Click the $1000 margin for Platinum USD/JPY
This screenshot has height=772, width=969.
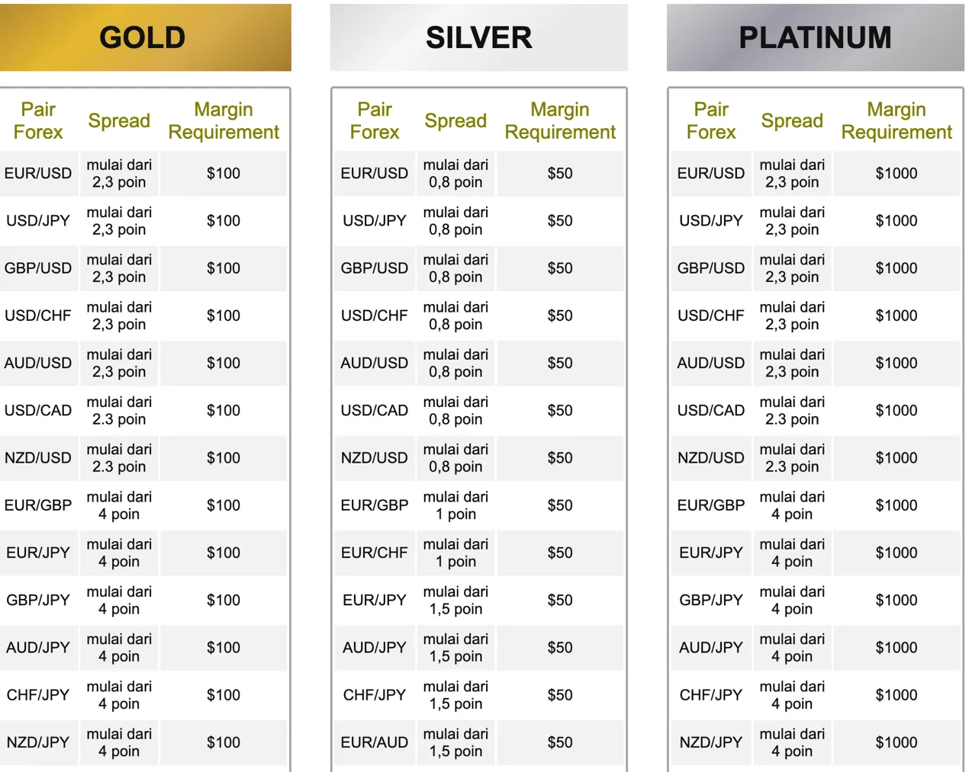pyautogui.click(x=897, y=221)
